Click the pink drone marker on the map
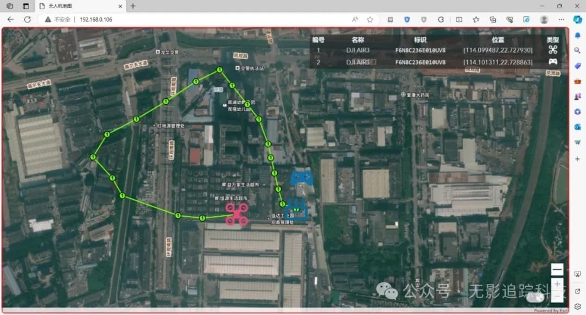Screen dimensions: 586x315 (237, 213)
